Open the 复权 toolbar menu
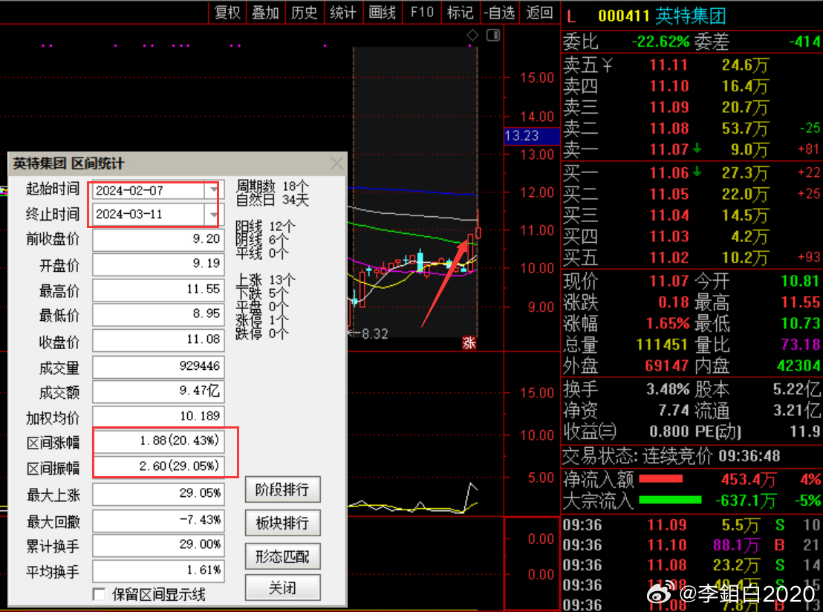This screenshot has height=612, width=823. (227, 13)
